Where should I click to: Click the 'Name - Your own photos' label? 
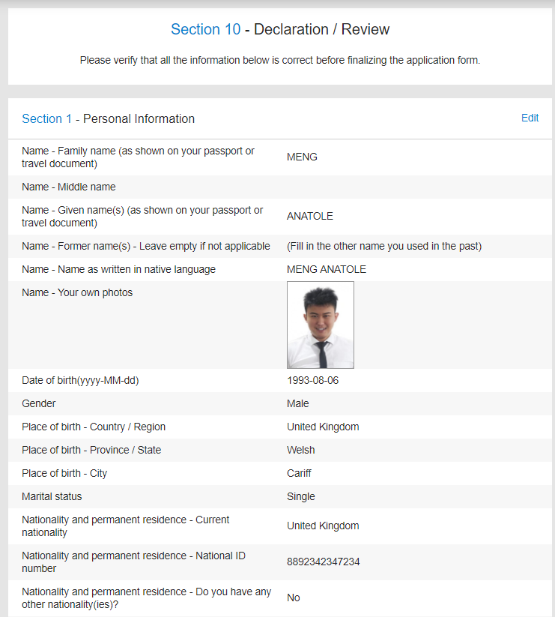point(77,293)
